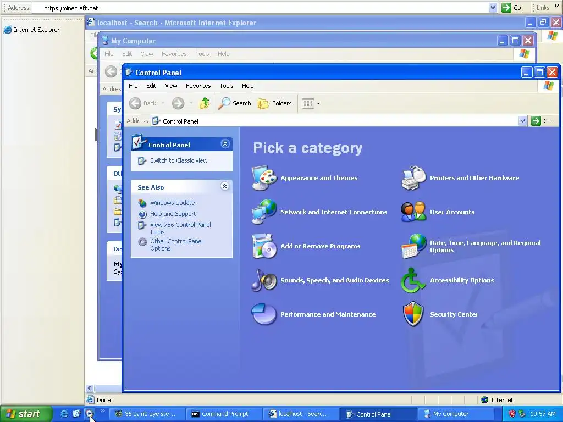The height and width of the screenshot is (422, 563).
Task: Click the Back button in My Computer window
Action: pyautogui.click(x=111, y=71)
